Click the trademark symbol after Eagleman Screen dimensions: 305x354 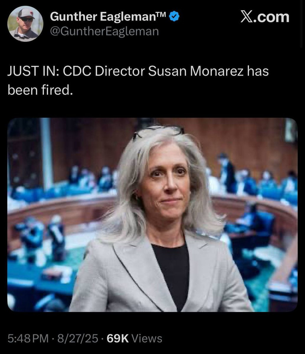(163, 15)
